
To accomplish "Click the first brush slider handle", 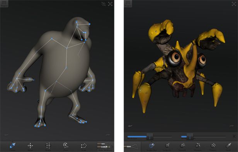I will (x=150, y=137).
